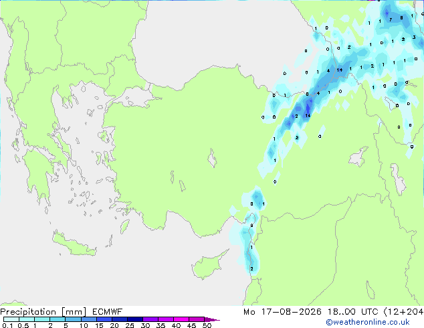This screenshot has width=424, height=328.
Task: Select the 1–2 mm legend color box
Action: (42, 319)
